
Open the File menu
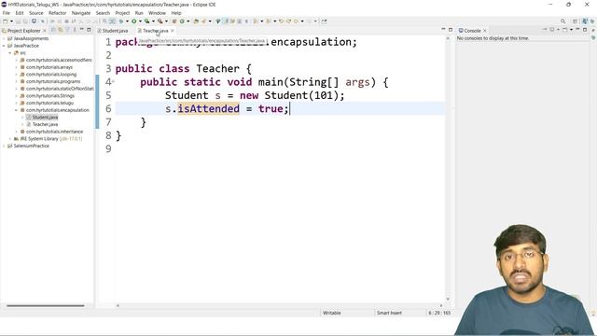7,13
